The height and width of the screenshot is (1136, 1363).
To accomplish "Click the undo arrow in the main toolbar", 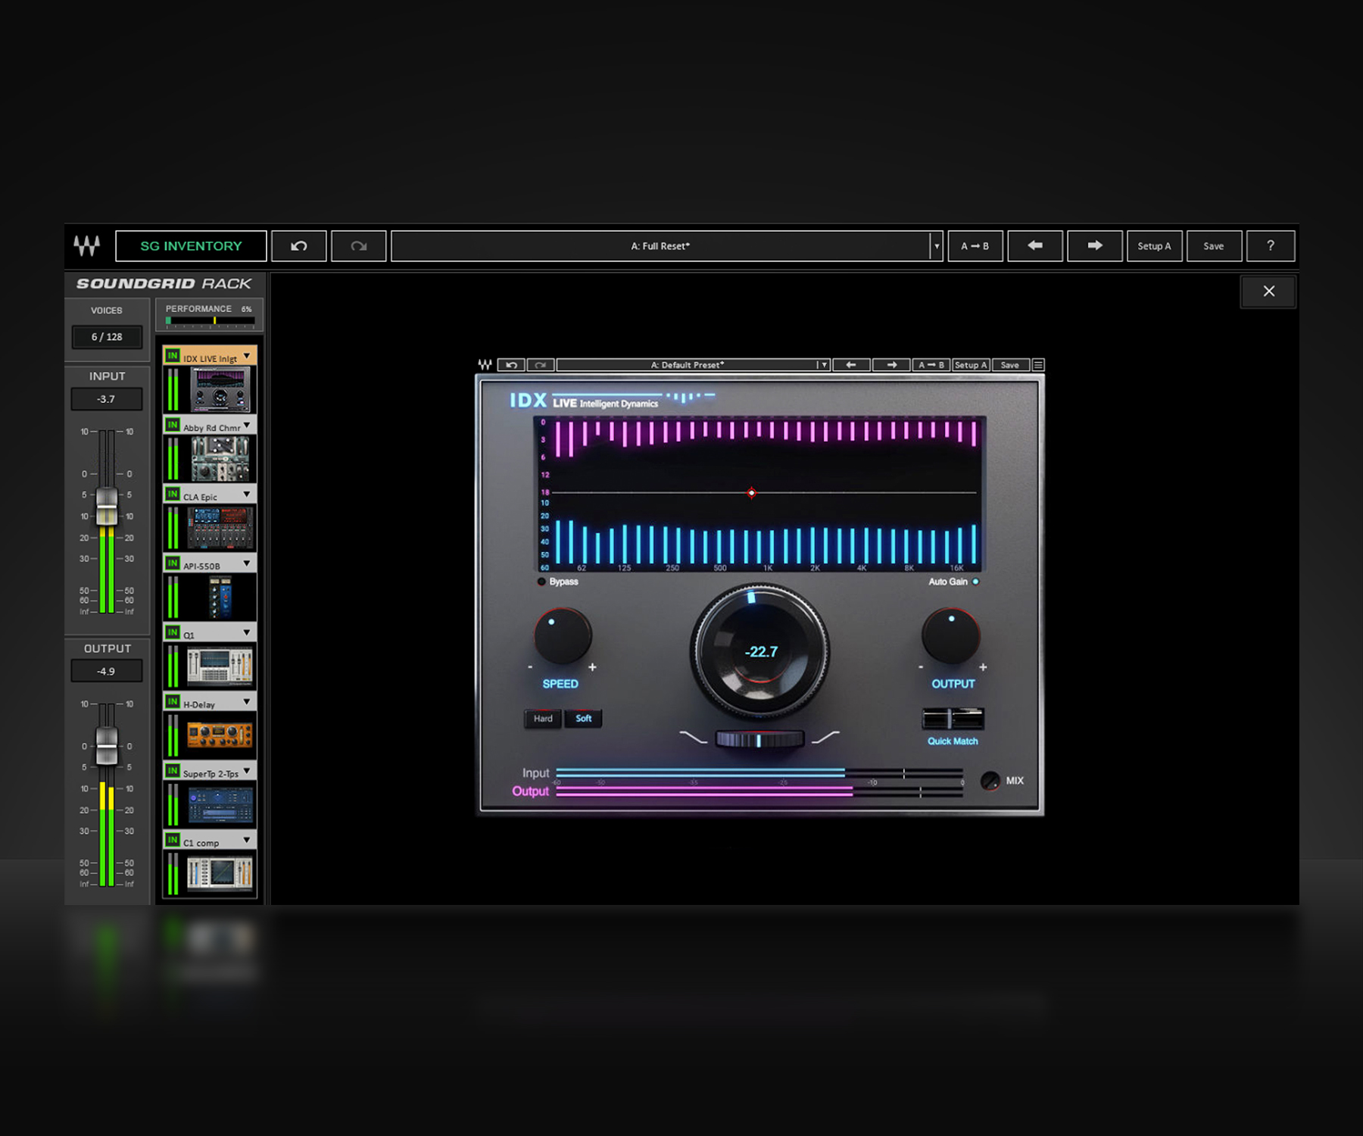I will (298, 245).
